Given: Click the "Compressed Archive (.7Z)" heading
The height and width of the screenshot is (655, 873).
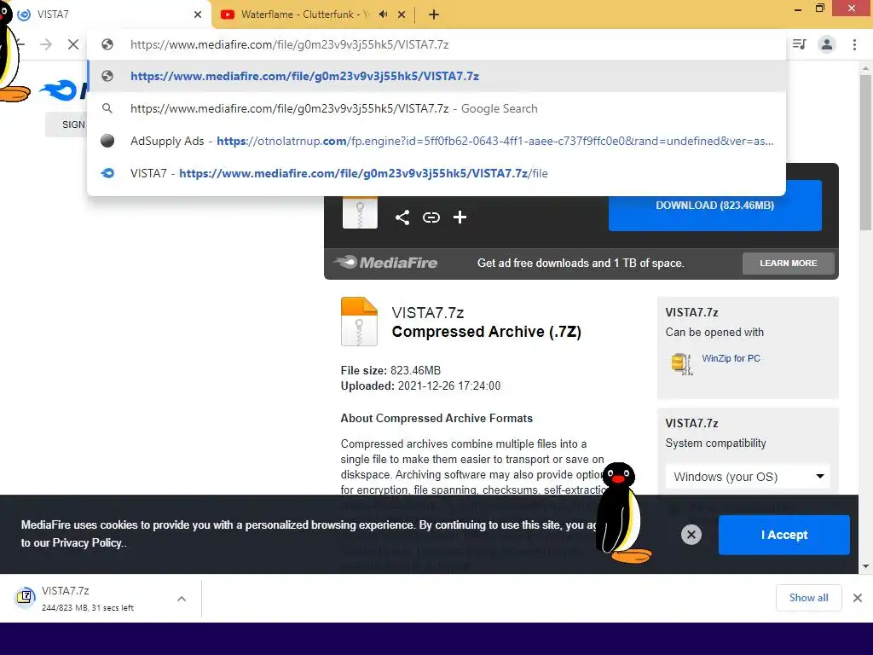Looking at the screenshot, I should pyautogui.click(x=486, y=332).
